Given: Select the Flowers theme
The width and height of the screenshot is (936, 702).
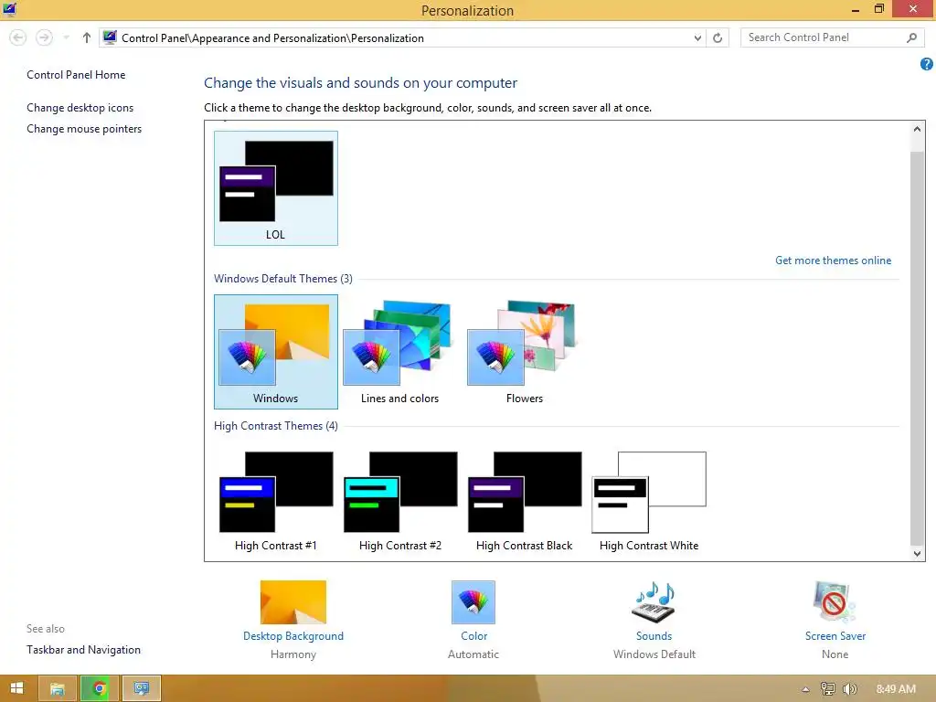Looking at the screenshot, I should [524, 352].
